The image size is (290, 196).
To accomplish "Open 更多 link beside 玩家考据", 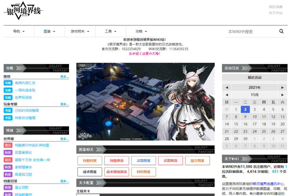I will pyautogui.click(x=64, y=104).
